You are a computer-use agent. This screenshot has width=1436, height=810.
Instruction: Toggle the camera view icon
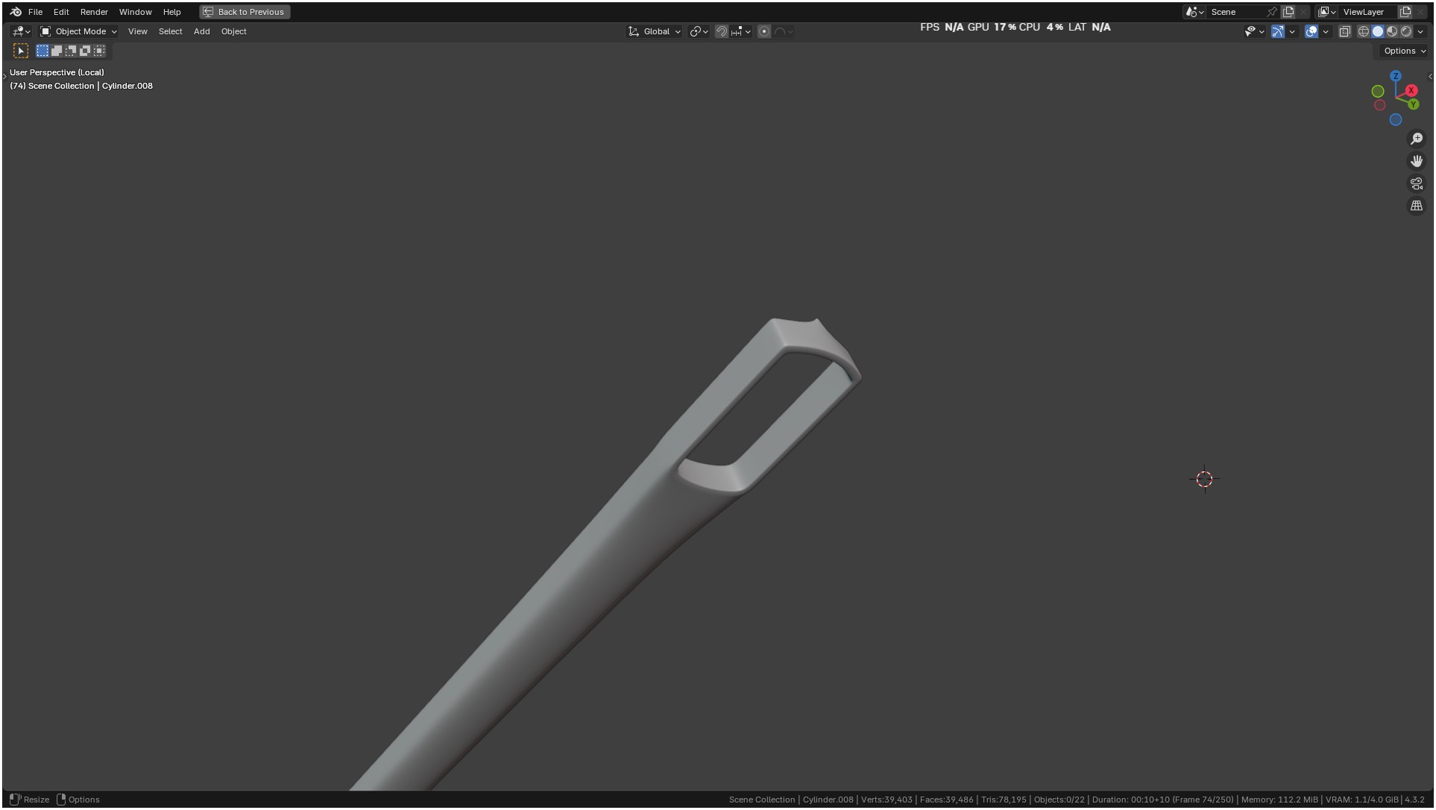[1416, 183]
